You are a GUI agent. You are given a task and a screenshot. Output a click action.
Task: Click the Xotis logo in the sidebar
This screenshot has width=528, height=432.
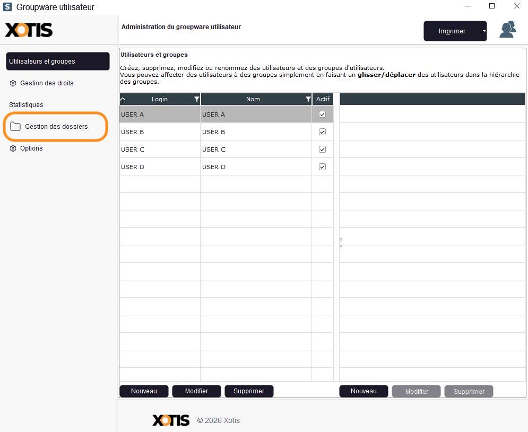[x=29, y=30]
